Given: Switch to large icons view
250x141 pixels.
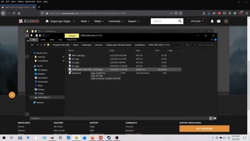Looking at the screenshot, I should (x=214, y=118).
